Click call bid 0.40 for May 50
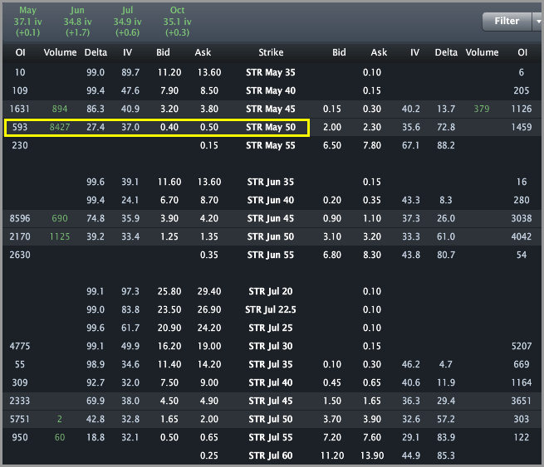This screenshot has width=544, height=467. click(169, 127)
